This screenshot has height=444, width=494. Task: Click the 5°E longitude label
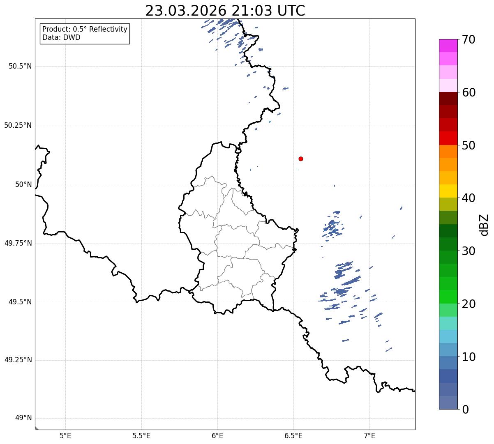(x=65, y=435)
